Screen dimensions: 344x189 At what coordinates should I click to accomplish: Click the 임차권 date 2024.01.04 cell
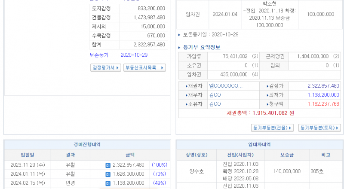pos(225,15)
